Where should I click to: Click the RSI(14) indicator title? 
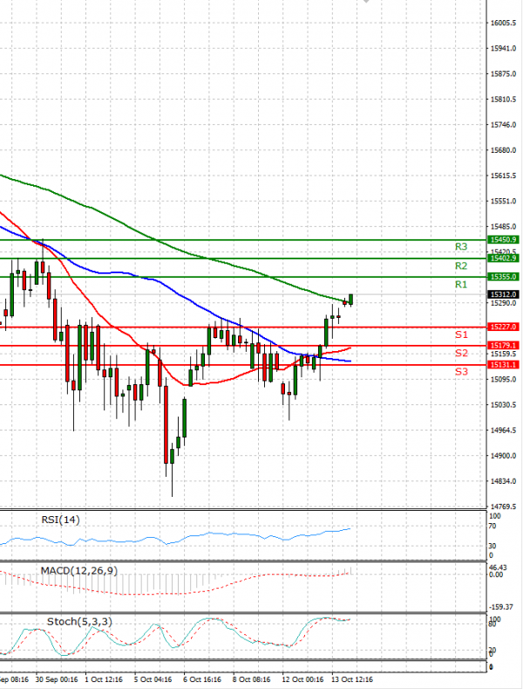point(60,520)
